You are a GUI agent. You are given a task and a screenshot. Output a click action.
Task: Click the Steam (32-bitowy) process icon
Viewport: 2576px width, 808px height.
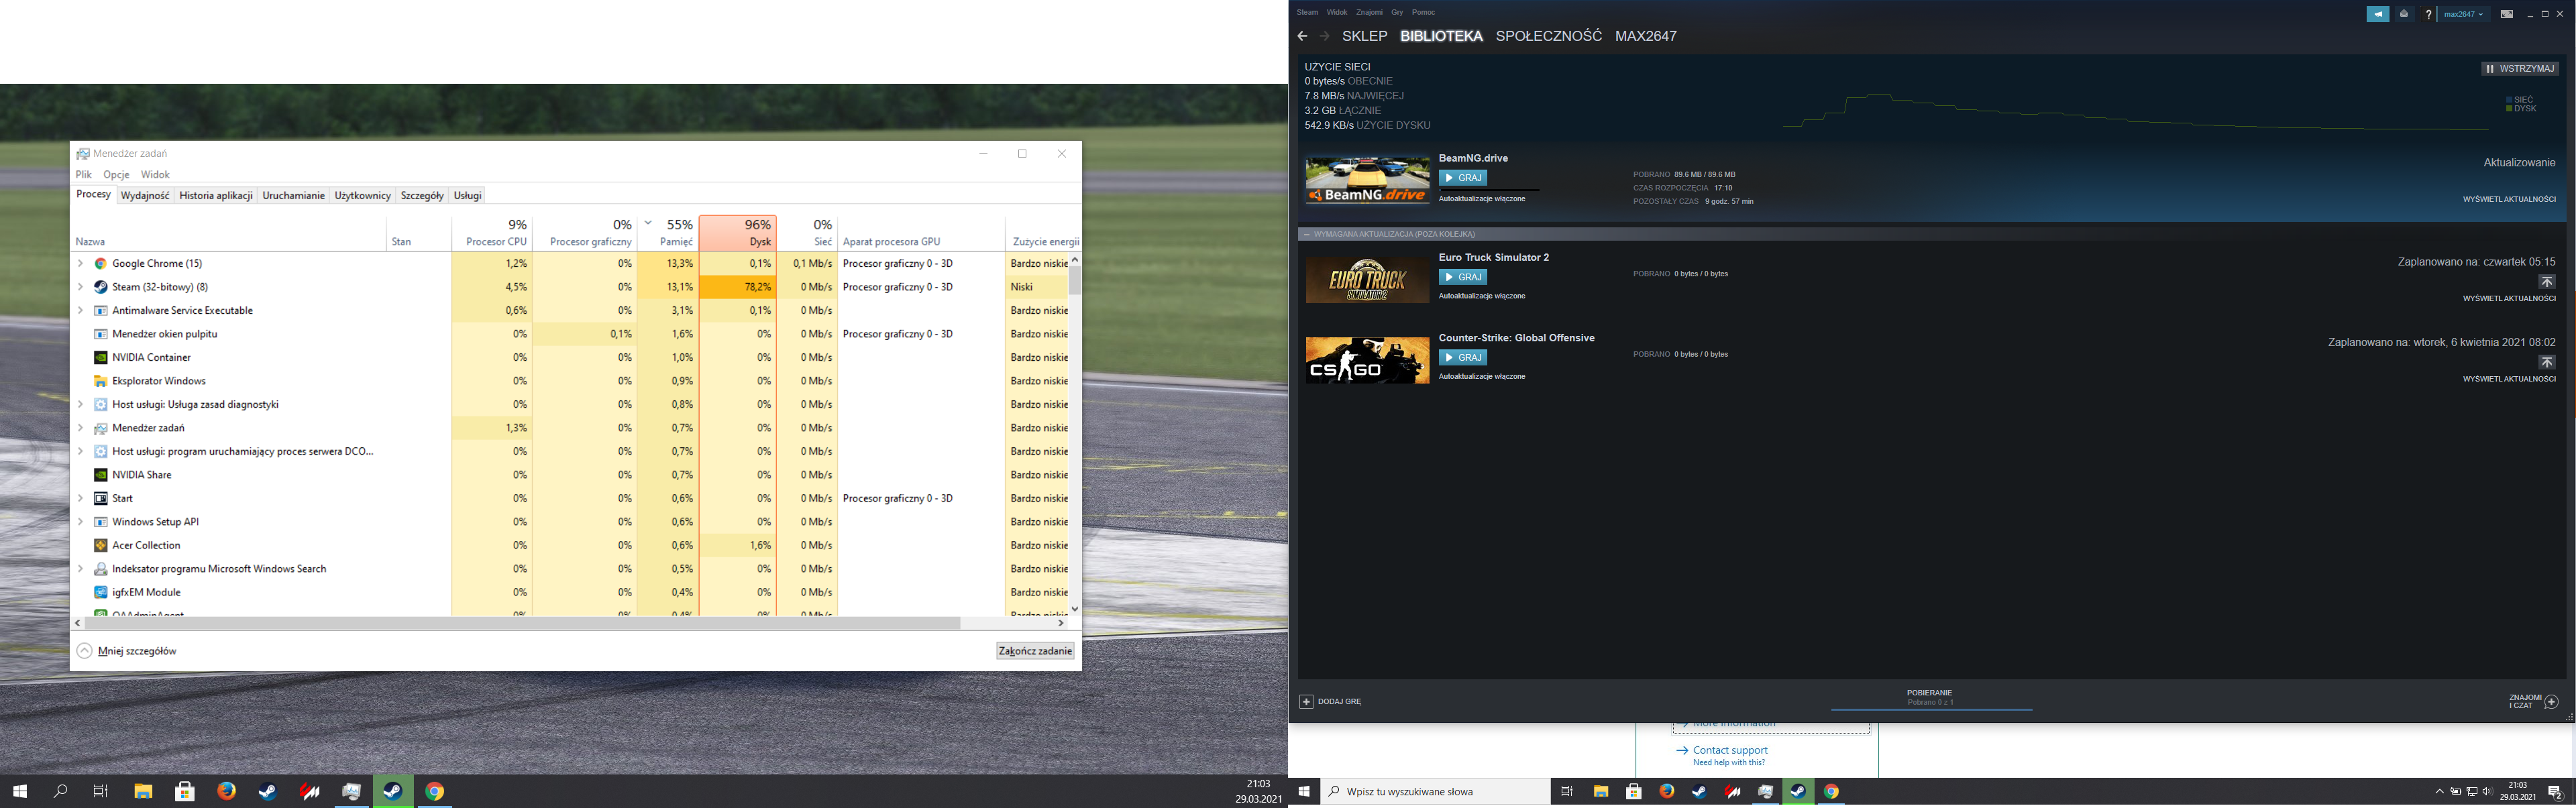(100, 287)
